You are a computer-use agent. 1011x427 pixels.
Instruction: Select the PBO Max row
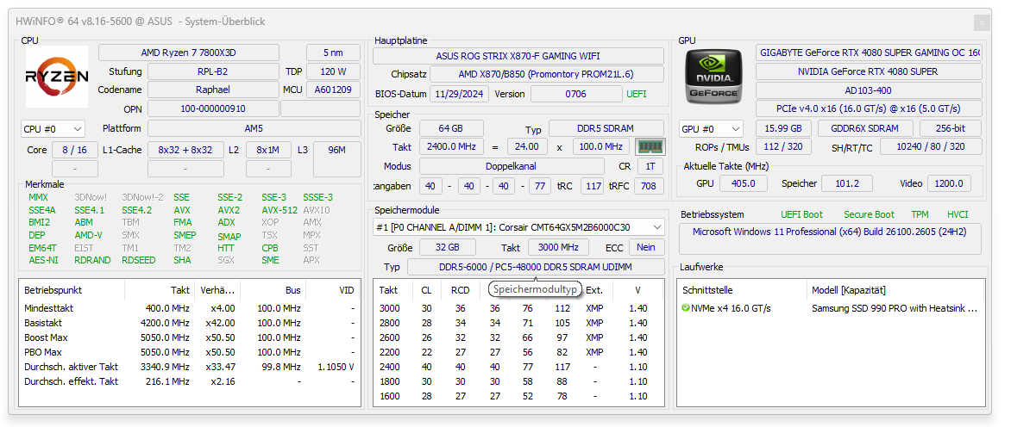pyautogui.click(x=190, y=352)
